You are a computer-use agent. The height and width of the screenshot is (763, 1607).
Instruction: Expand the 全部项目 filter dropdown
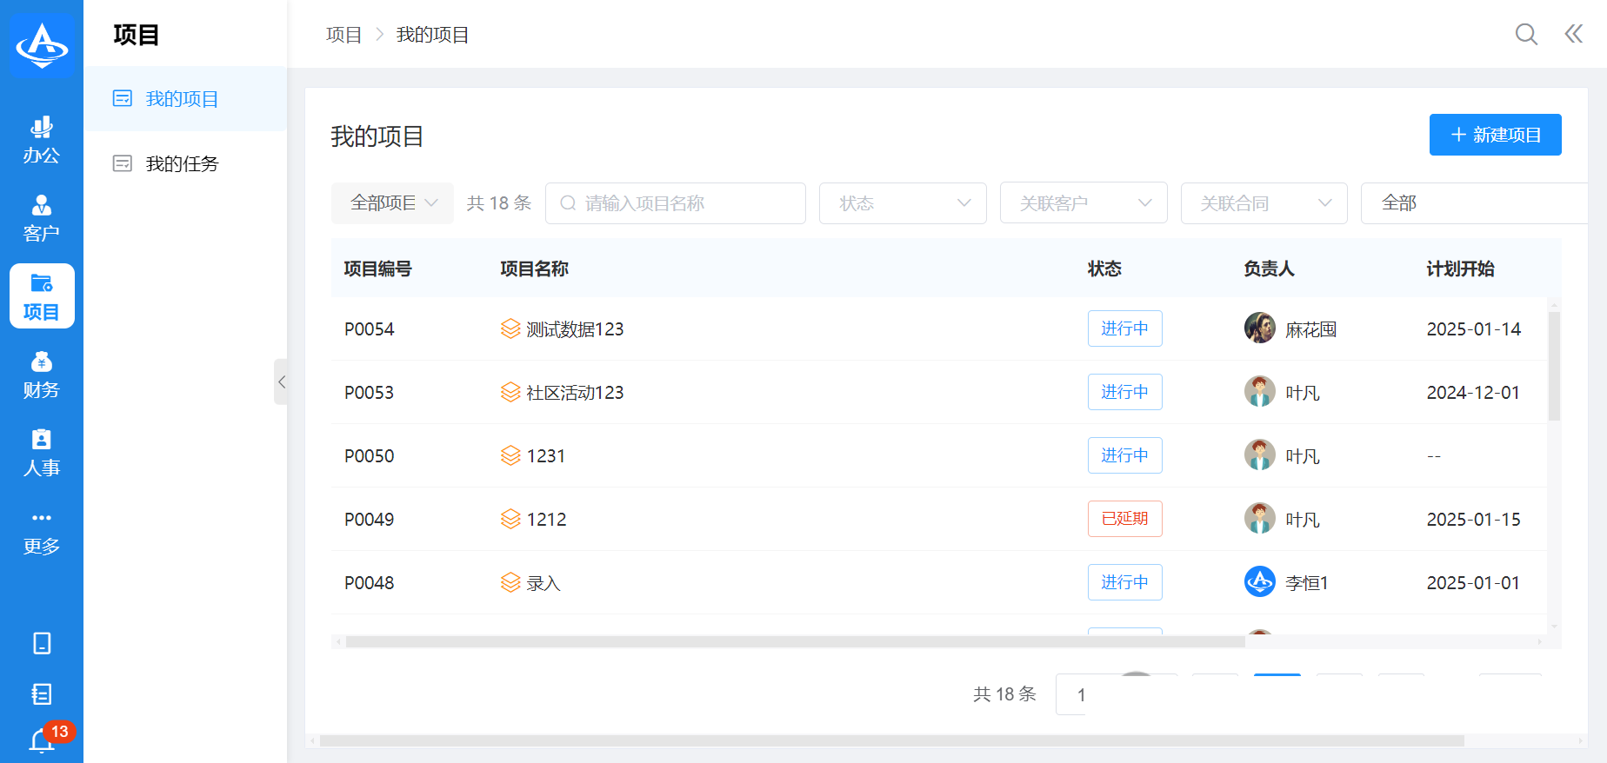tap(393, 203)
